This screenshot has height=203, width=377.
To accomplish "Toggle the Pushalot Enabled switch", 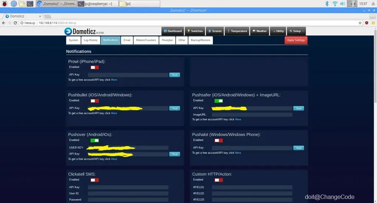I will pos(219,140).
